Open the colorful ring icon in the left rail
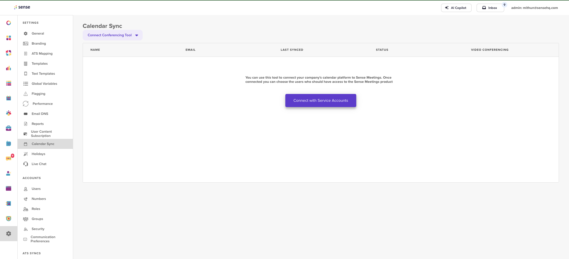This screenshot has width=569, height=259. [x=9, y=23]
